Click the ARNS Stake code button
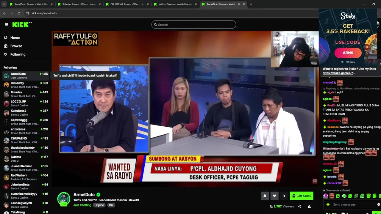381x214 pixels. click(x=348, y=53)
